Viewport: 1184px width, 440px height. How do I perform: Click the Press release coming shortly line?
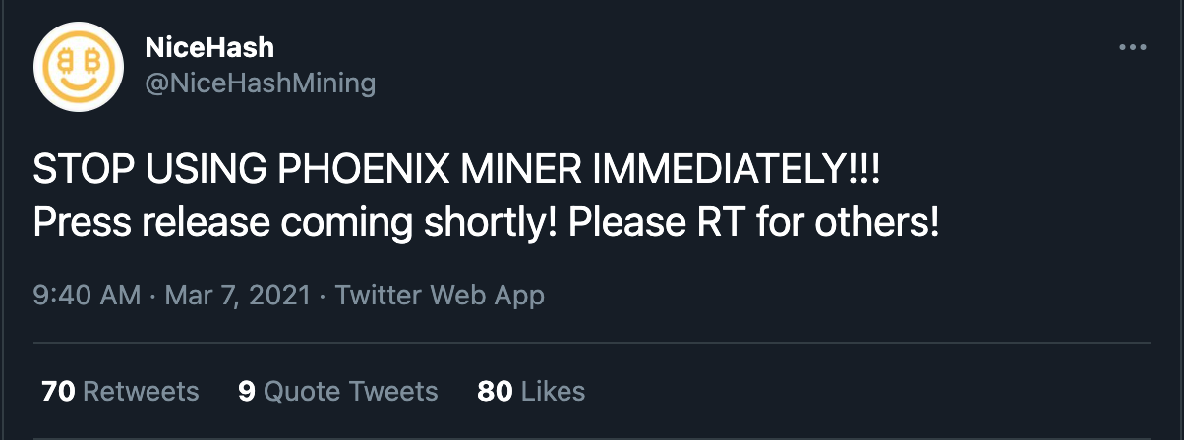487,223
